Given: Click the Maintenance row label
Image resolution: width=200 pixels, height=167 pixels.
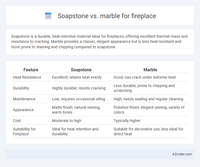Looking at the screenshot, I should pos(24,99).
